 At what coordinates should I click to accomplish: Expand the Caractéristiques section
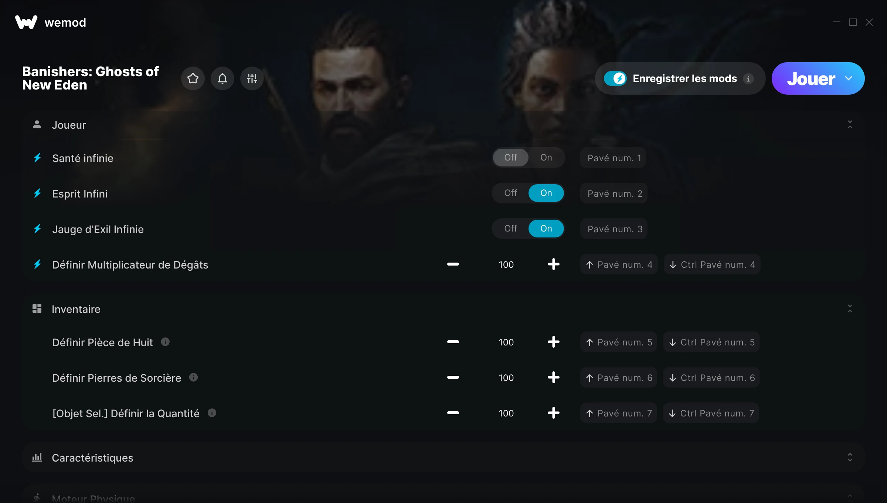pyautogui.click(x=850, y=457)
